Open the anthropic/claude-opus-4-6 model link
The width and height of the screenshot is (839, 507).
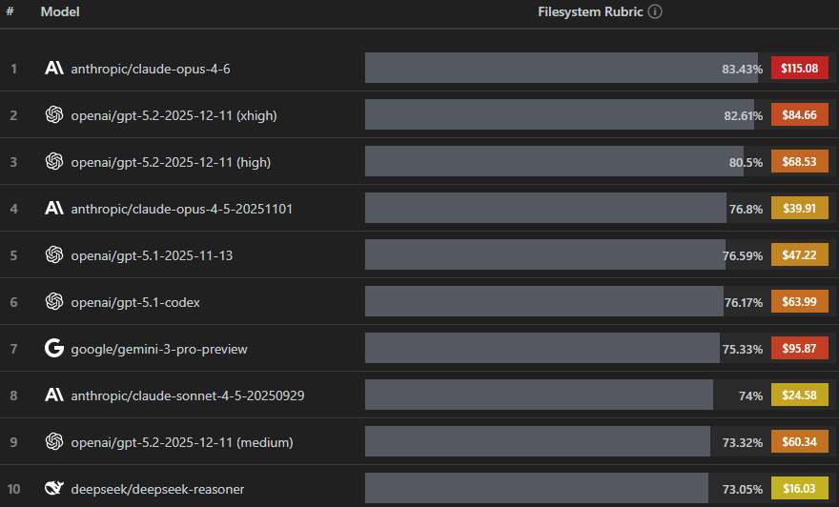(150, 69)
